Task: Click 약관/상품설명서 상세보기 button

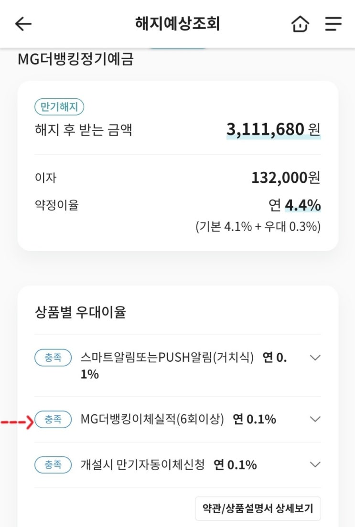Action: (258, 508)
